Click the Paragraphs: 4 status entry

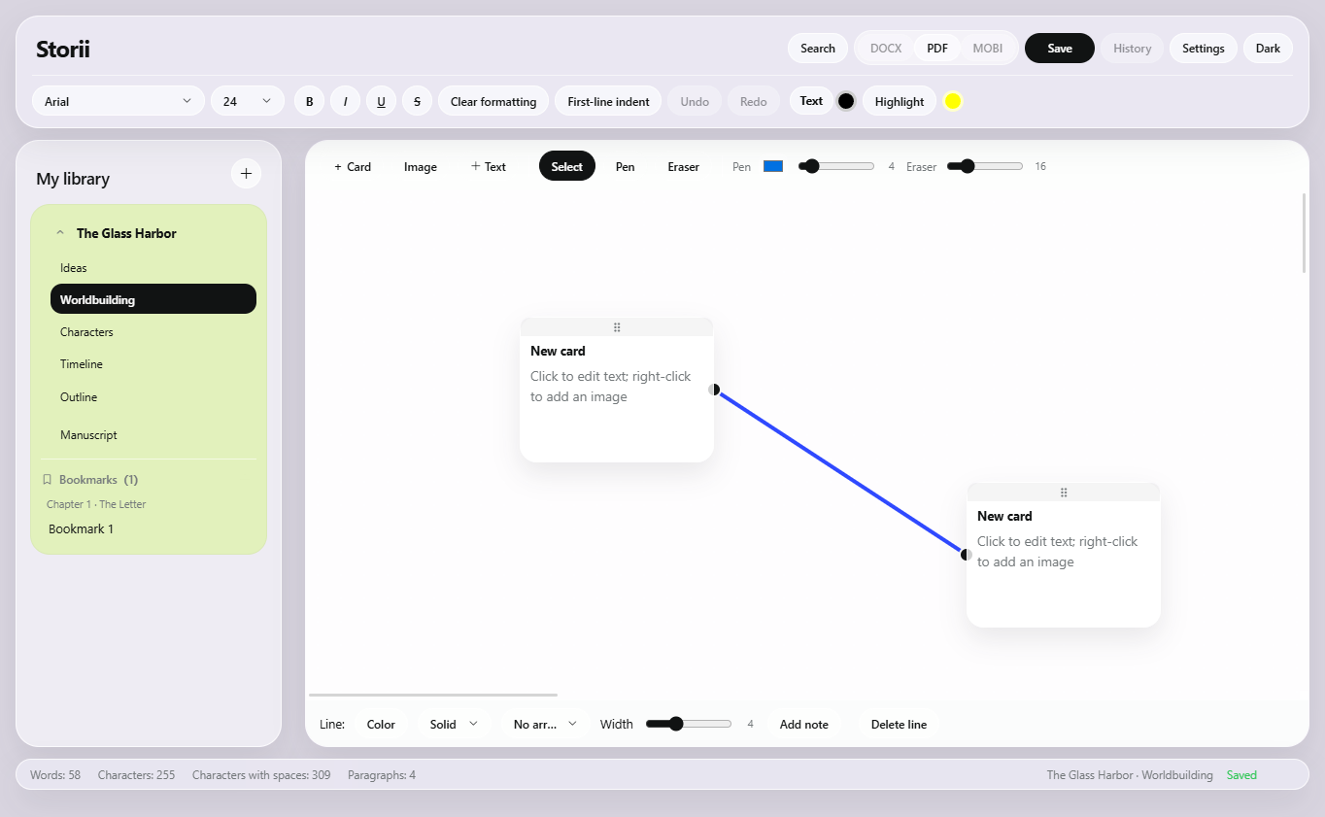pyautogui.click(x=382, y=775)
